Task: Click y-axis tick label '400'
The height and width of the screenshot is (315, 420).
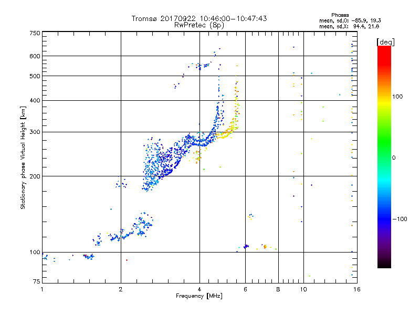Action: tap(35, 100)
